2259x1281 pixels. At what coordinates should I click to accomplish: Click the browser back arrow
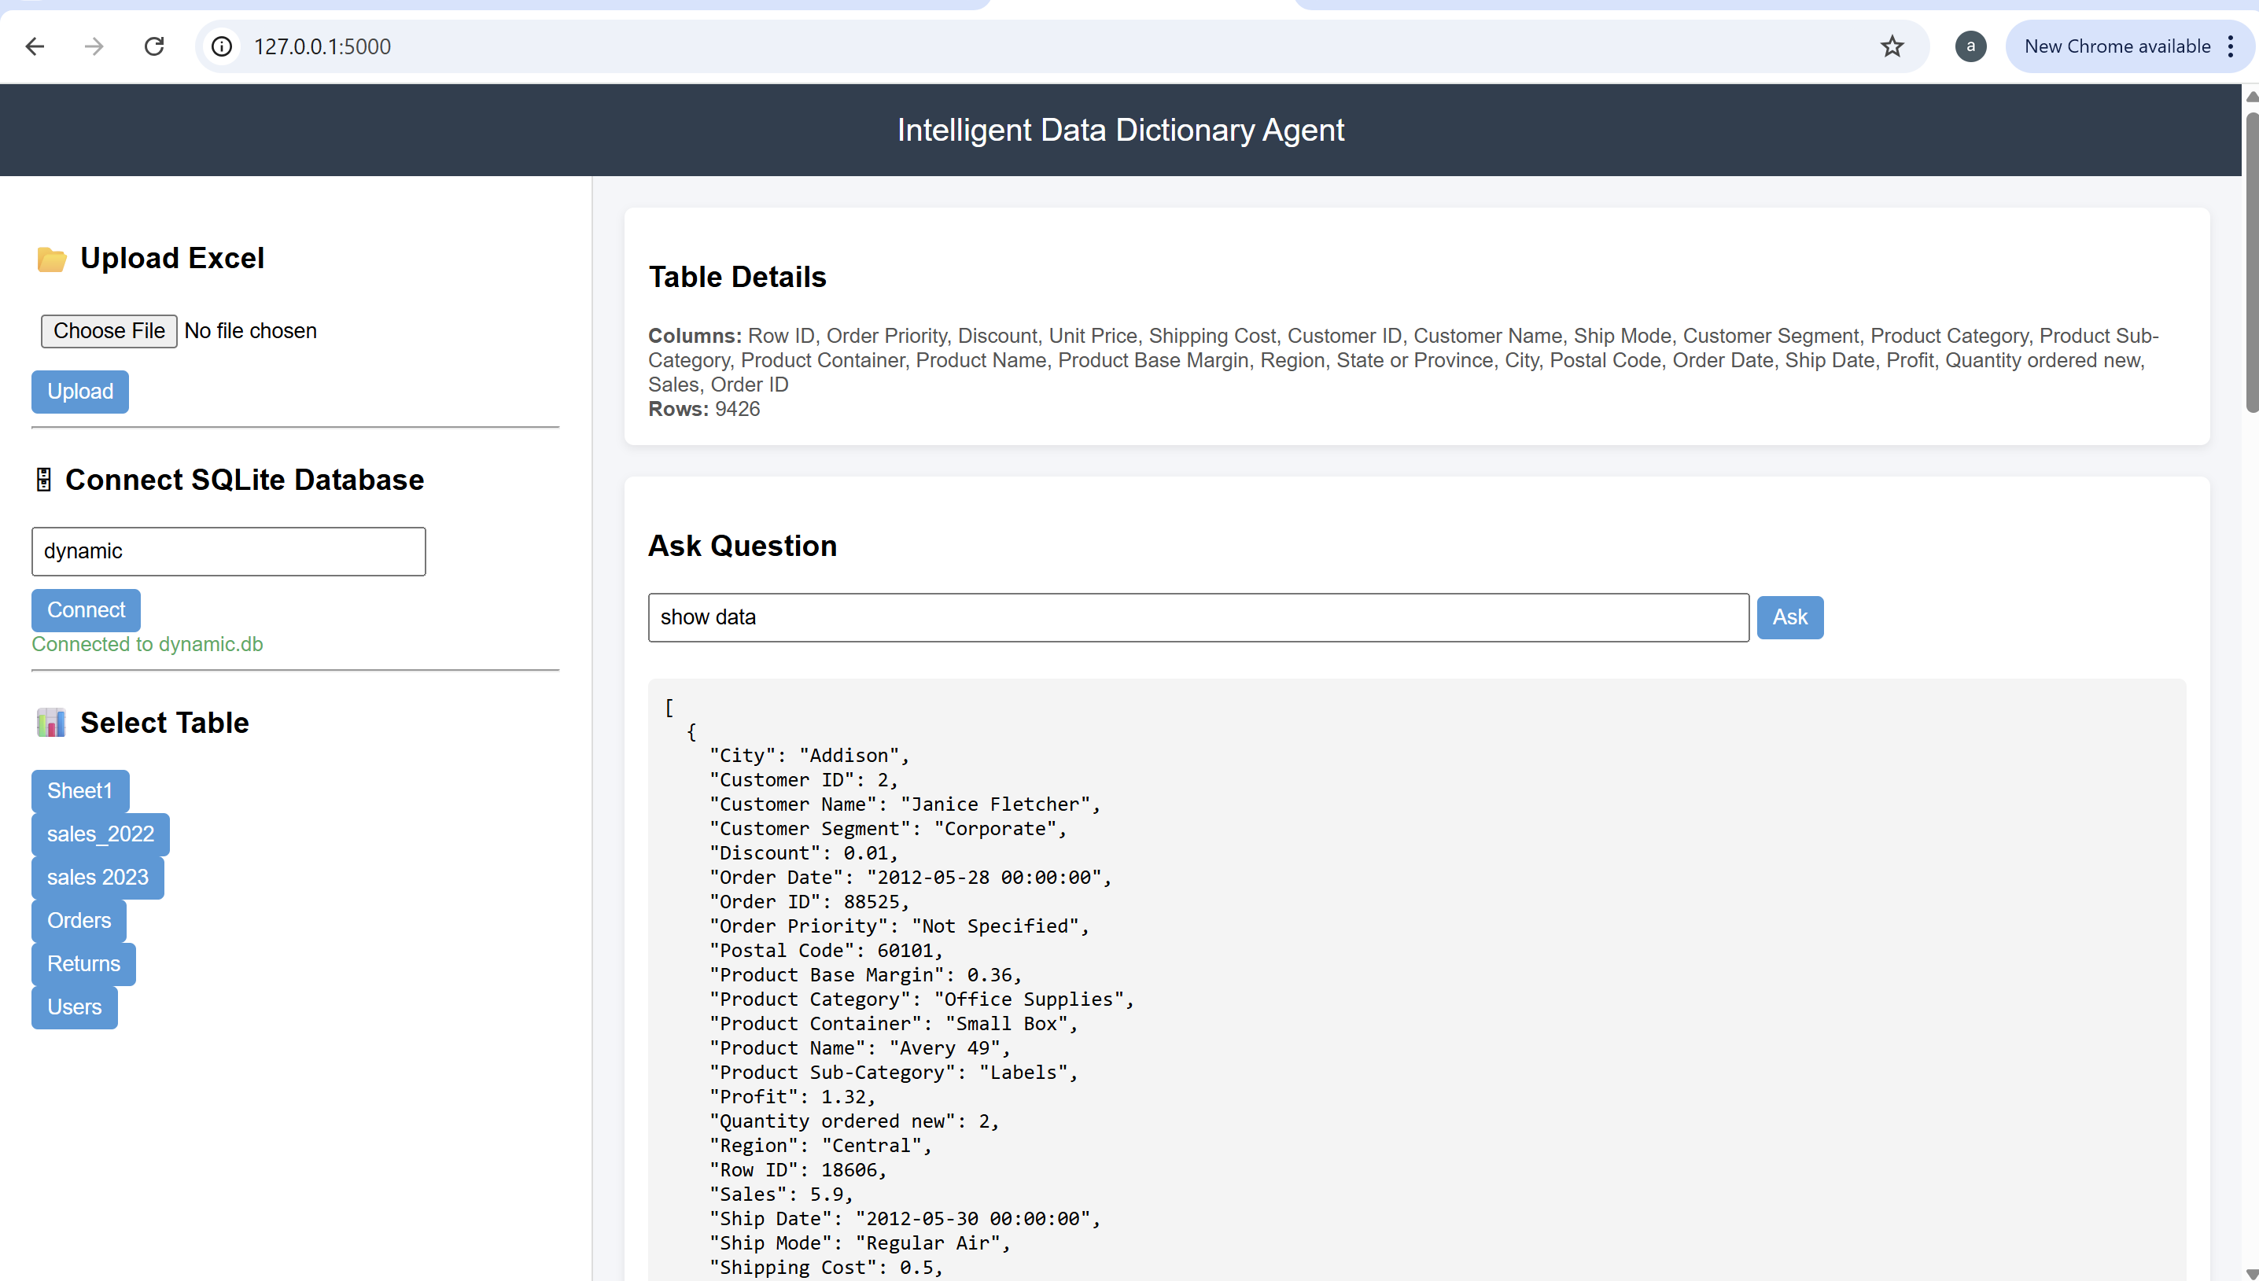pyautogui.click(x=35, y=46)
